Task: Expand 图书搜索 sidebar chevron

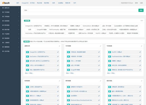Action: point(19,25)
